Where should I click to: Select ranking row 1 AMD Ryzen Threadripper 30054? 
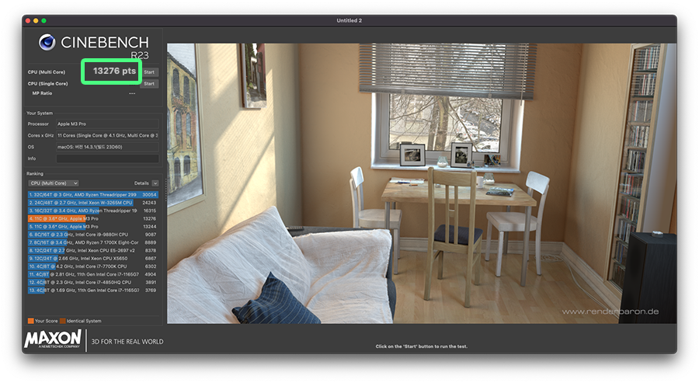click(92, 195)
